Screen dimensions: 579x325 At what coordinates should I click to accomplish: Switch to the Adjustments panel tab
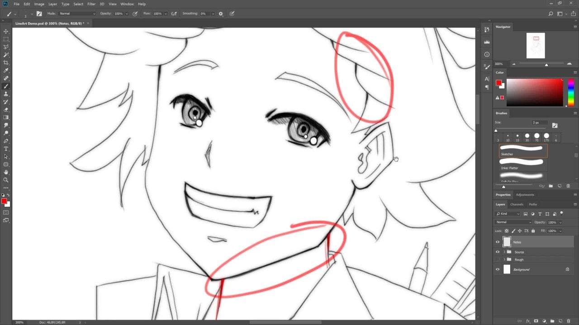(525, 195)
